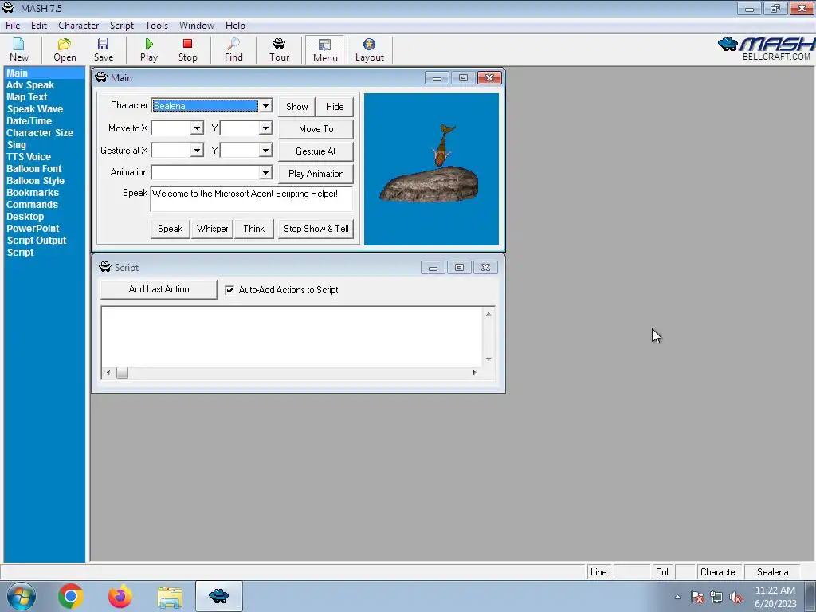Image resolution: width=816 pixels, height=612 pixels.
Task: Expand the Move to X dropdown
Action: 197,128
